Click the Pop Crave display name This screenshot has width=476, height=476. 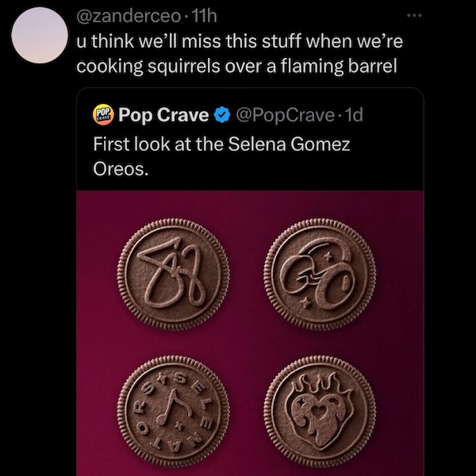[x=163, y=117]
